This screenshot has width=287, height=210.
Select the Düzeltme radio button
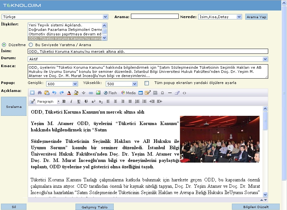[4, 45]
